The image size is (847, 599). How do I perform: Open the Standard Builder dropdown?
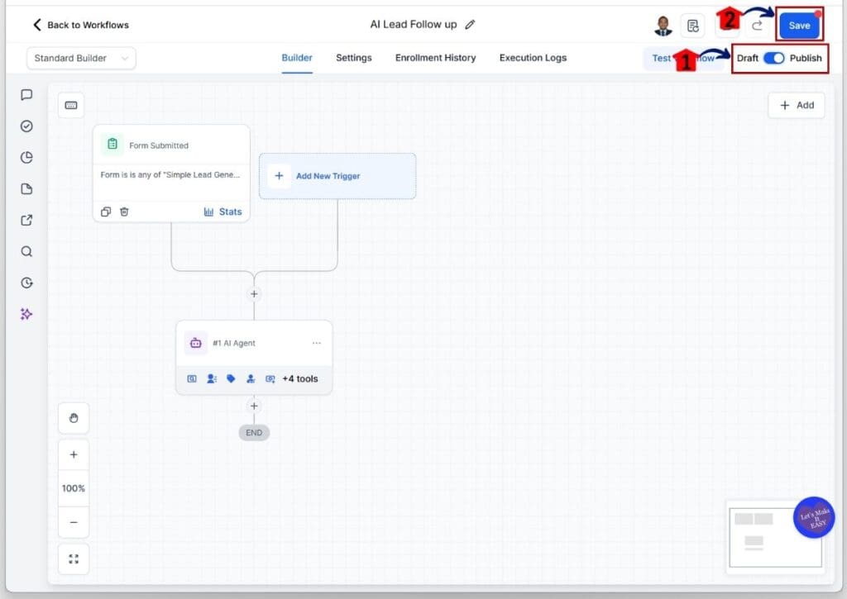click(80, 58)
